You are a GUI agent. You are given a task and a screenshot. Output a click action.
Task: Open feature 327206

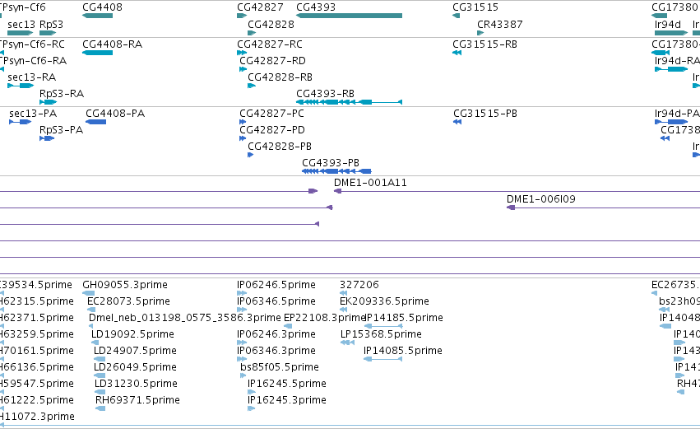tap(359, 285)
